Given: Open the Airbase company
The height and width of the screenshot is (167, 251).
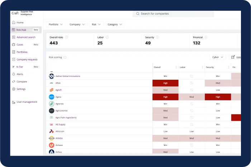Looking at the screenshot, I should (59, 145).
